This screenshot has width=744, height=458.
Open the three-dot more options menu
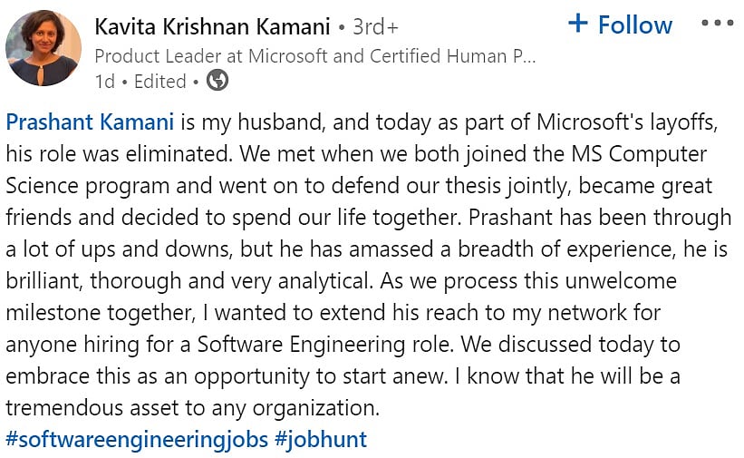point(717,24)
